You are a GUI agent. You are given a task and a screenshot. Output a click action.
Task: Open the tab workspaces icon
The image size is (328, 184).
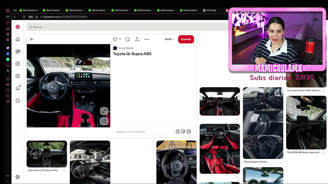pyautogui.click(x=15, y=10)
